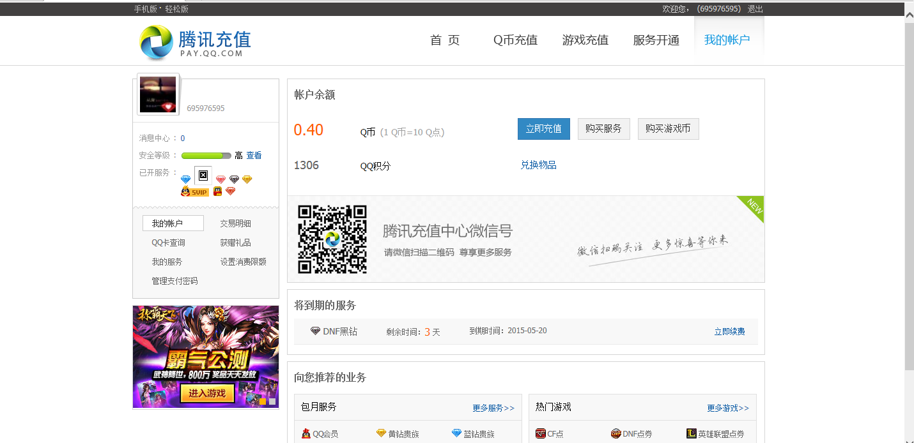
Task: Open 更多游戏>> link
Action: (728, 408)
